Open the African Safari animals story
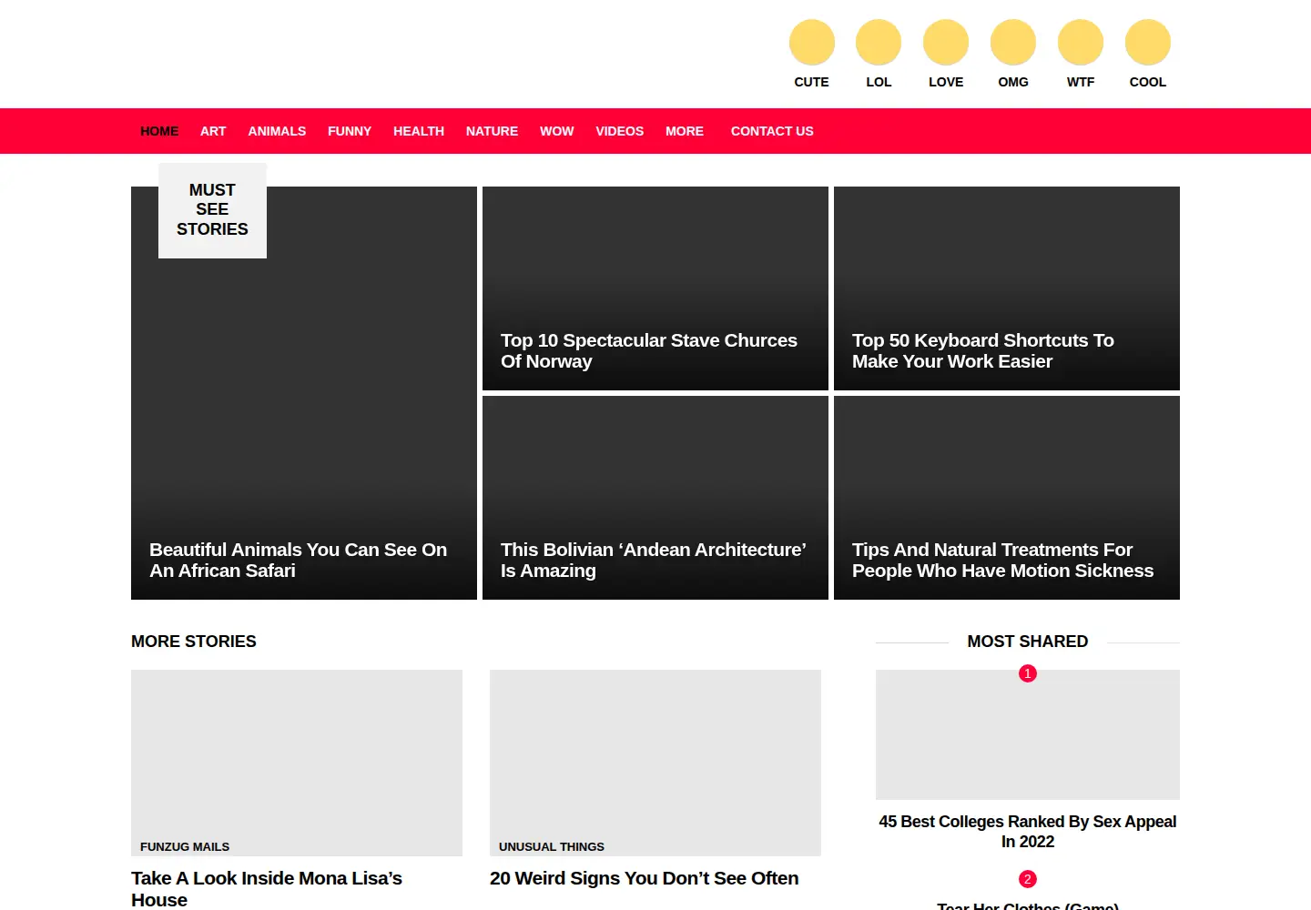The image size is (1311, 910). coord(304,393)
